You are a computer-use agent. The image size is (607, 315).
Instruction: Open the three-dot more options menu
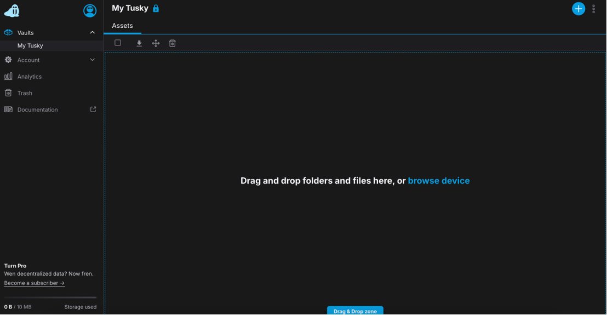click(593, 9)
